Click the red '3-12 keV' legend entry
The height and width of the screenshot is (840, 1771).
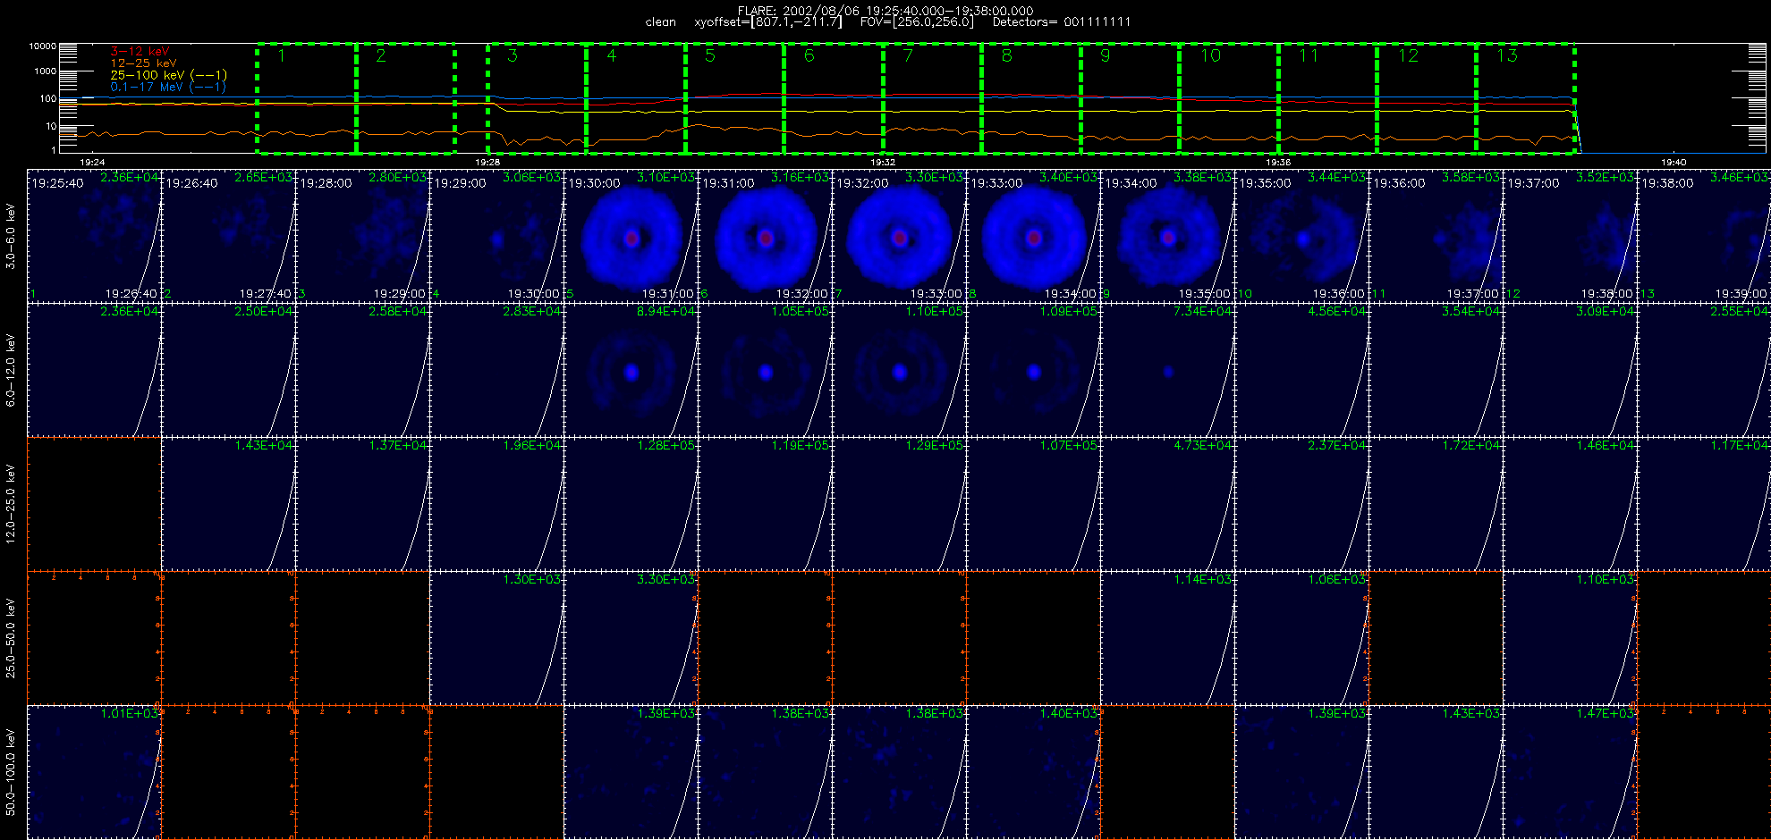tap(140, 52)
